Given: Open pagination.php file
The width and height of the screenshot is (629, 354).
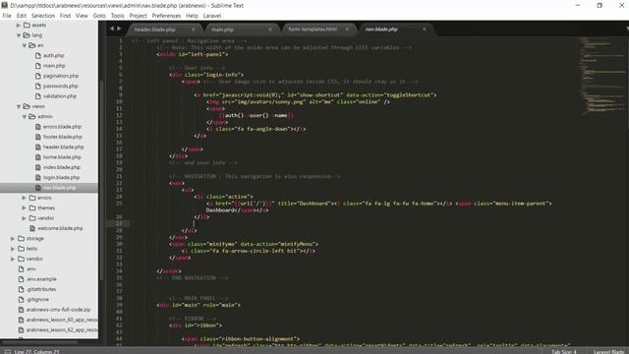Looking at the screenshot, I should (61, 76).
